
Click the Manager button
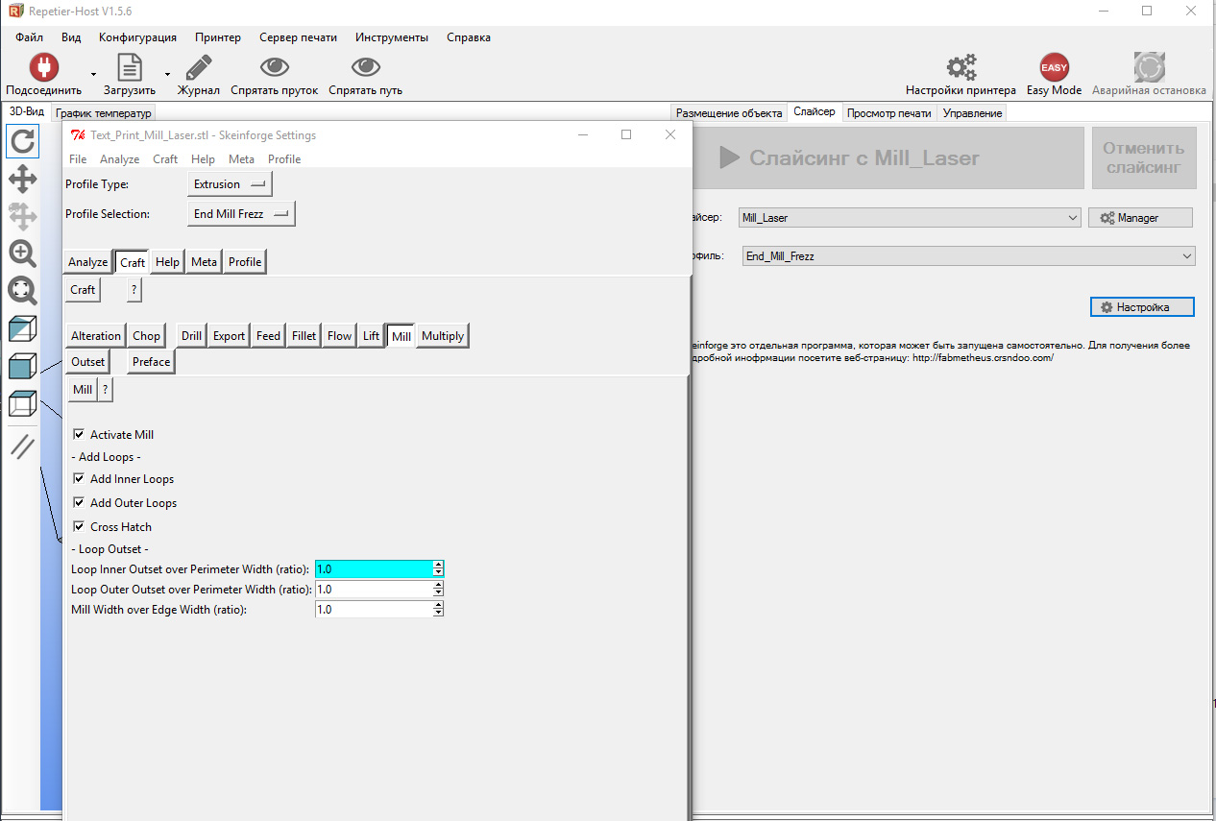[1140, 218]
